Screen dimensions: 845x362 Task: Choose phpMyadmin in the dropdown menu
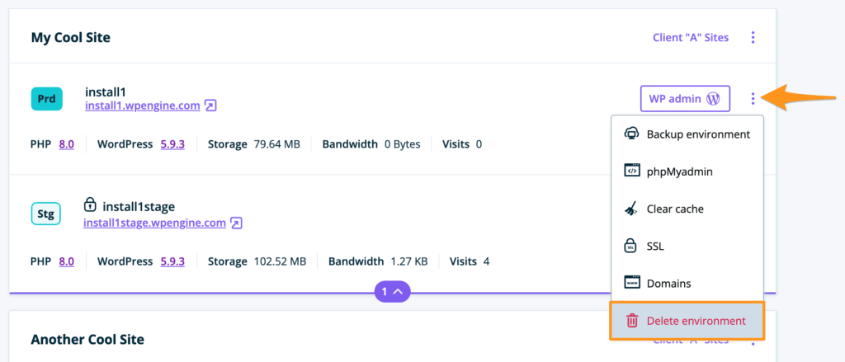click(679, 172)
